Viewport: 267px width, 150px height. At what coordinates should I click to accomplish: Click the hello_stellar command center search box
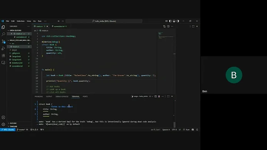click(104, 21)
